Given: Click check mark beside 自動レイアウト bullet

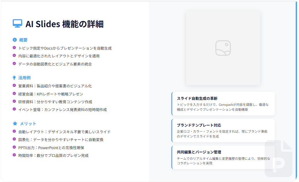Looking at the screenshot, I should (14, 132).
